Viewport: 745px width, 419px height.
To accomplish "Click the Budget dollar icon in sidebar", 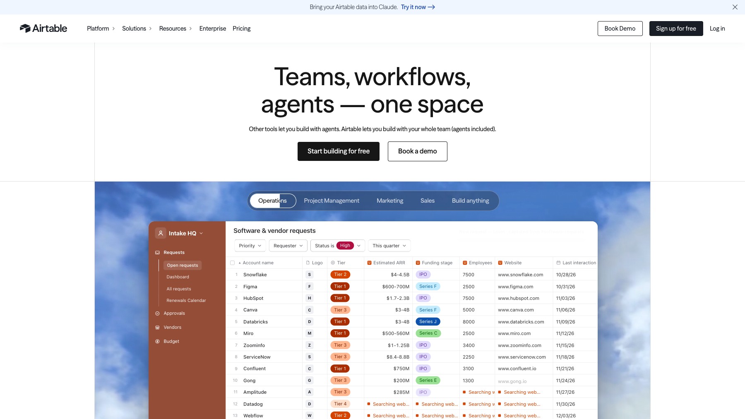I will coord(157,342).
